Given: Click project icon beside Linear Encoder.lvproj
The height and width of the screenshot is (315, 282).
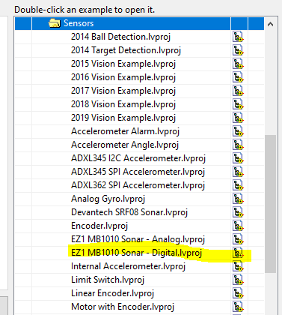Looking at the screenshot, I should click(x=238, y=293).
